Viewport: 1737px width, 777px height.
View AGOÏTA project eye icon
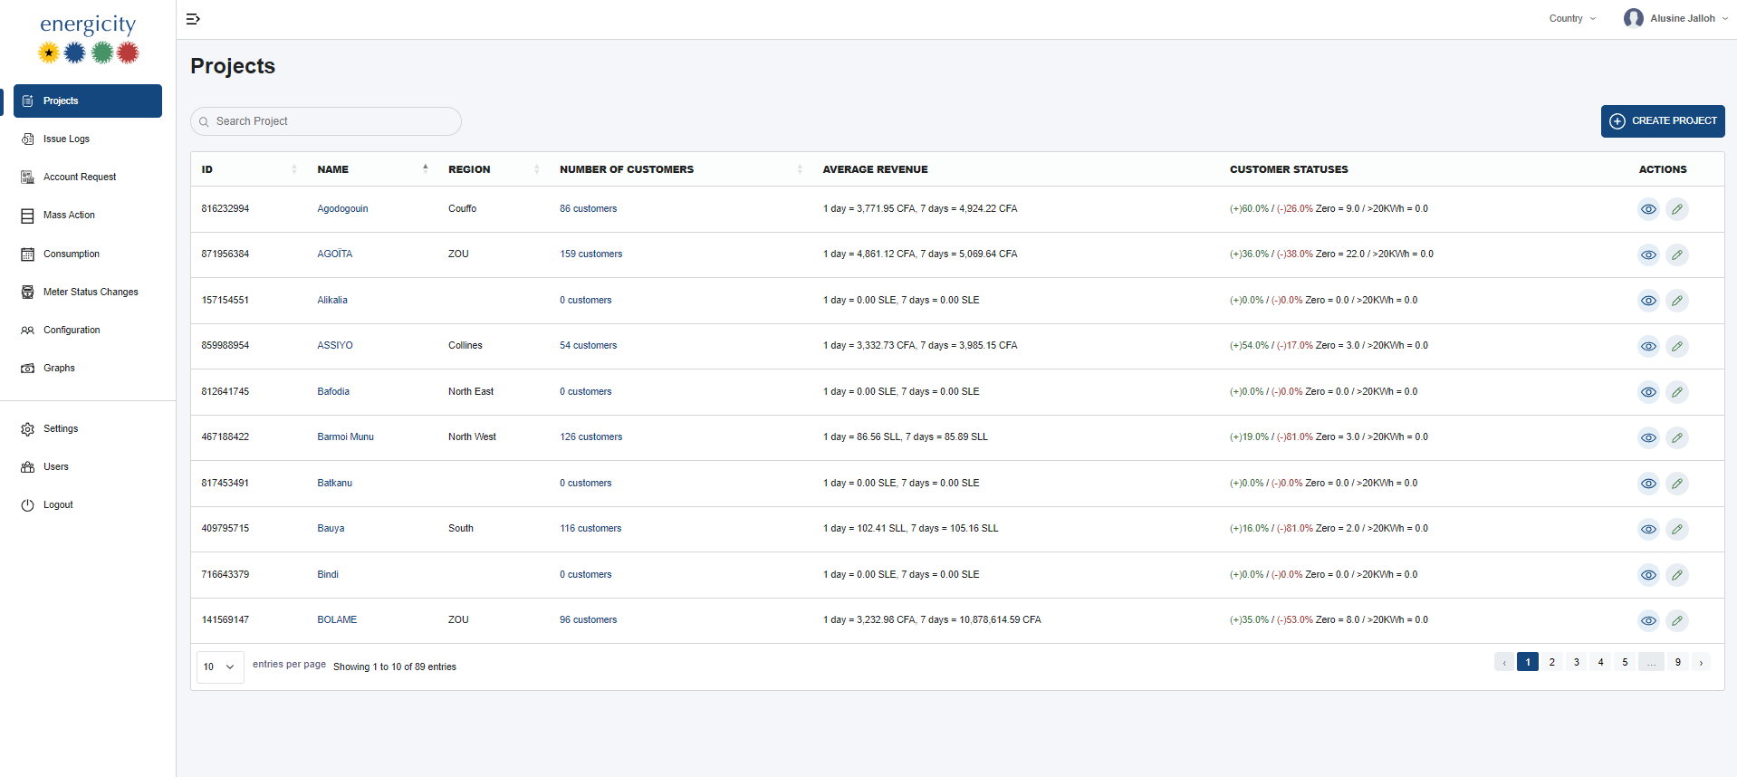coord(1648,254)
